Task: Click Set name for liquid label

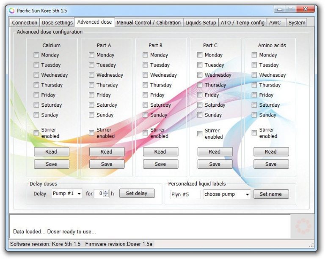Action: click(x=271, y=194)
